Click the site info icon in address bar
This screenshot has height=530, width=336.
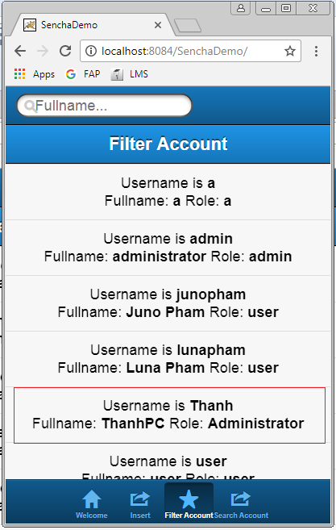[x=90, y=51]
